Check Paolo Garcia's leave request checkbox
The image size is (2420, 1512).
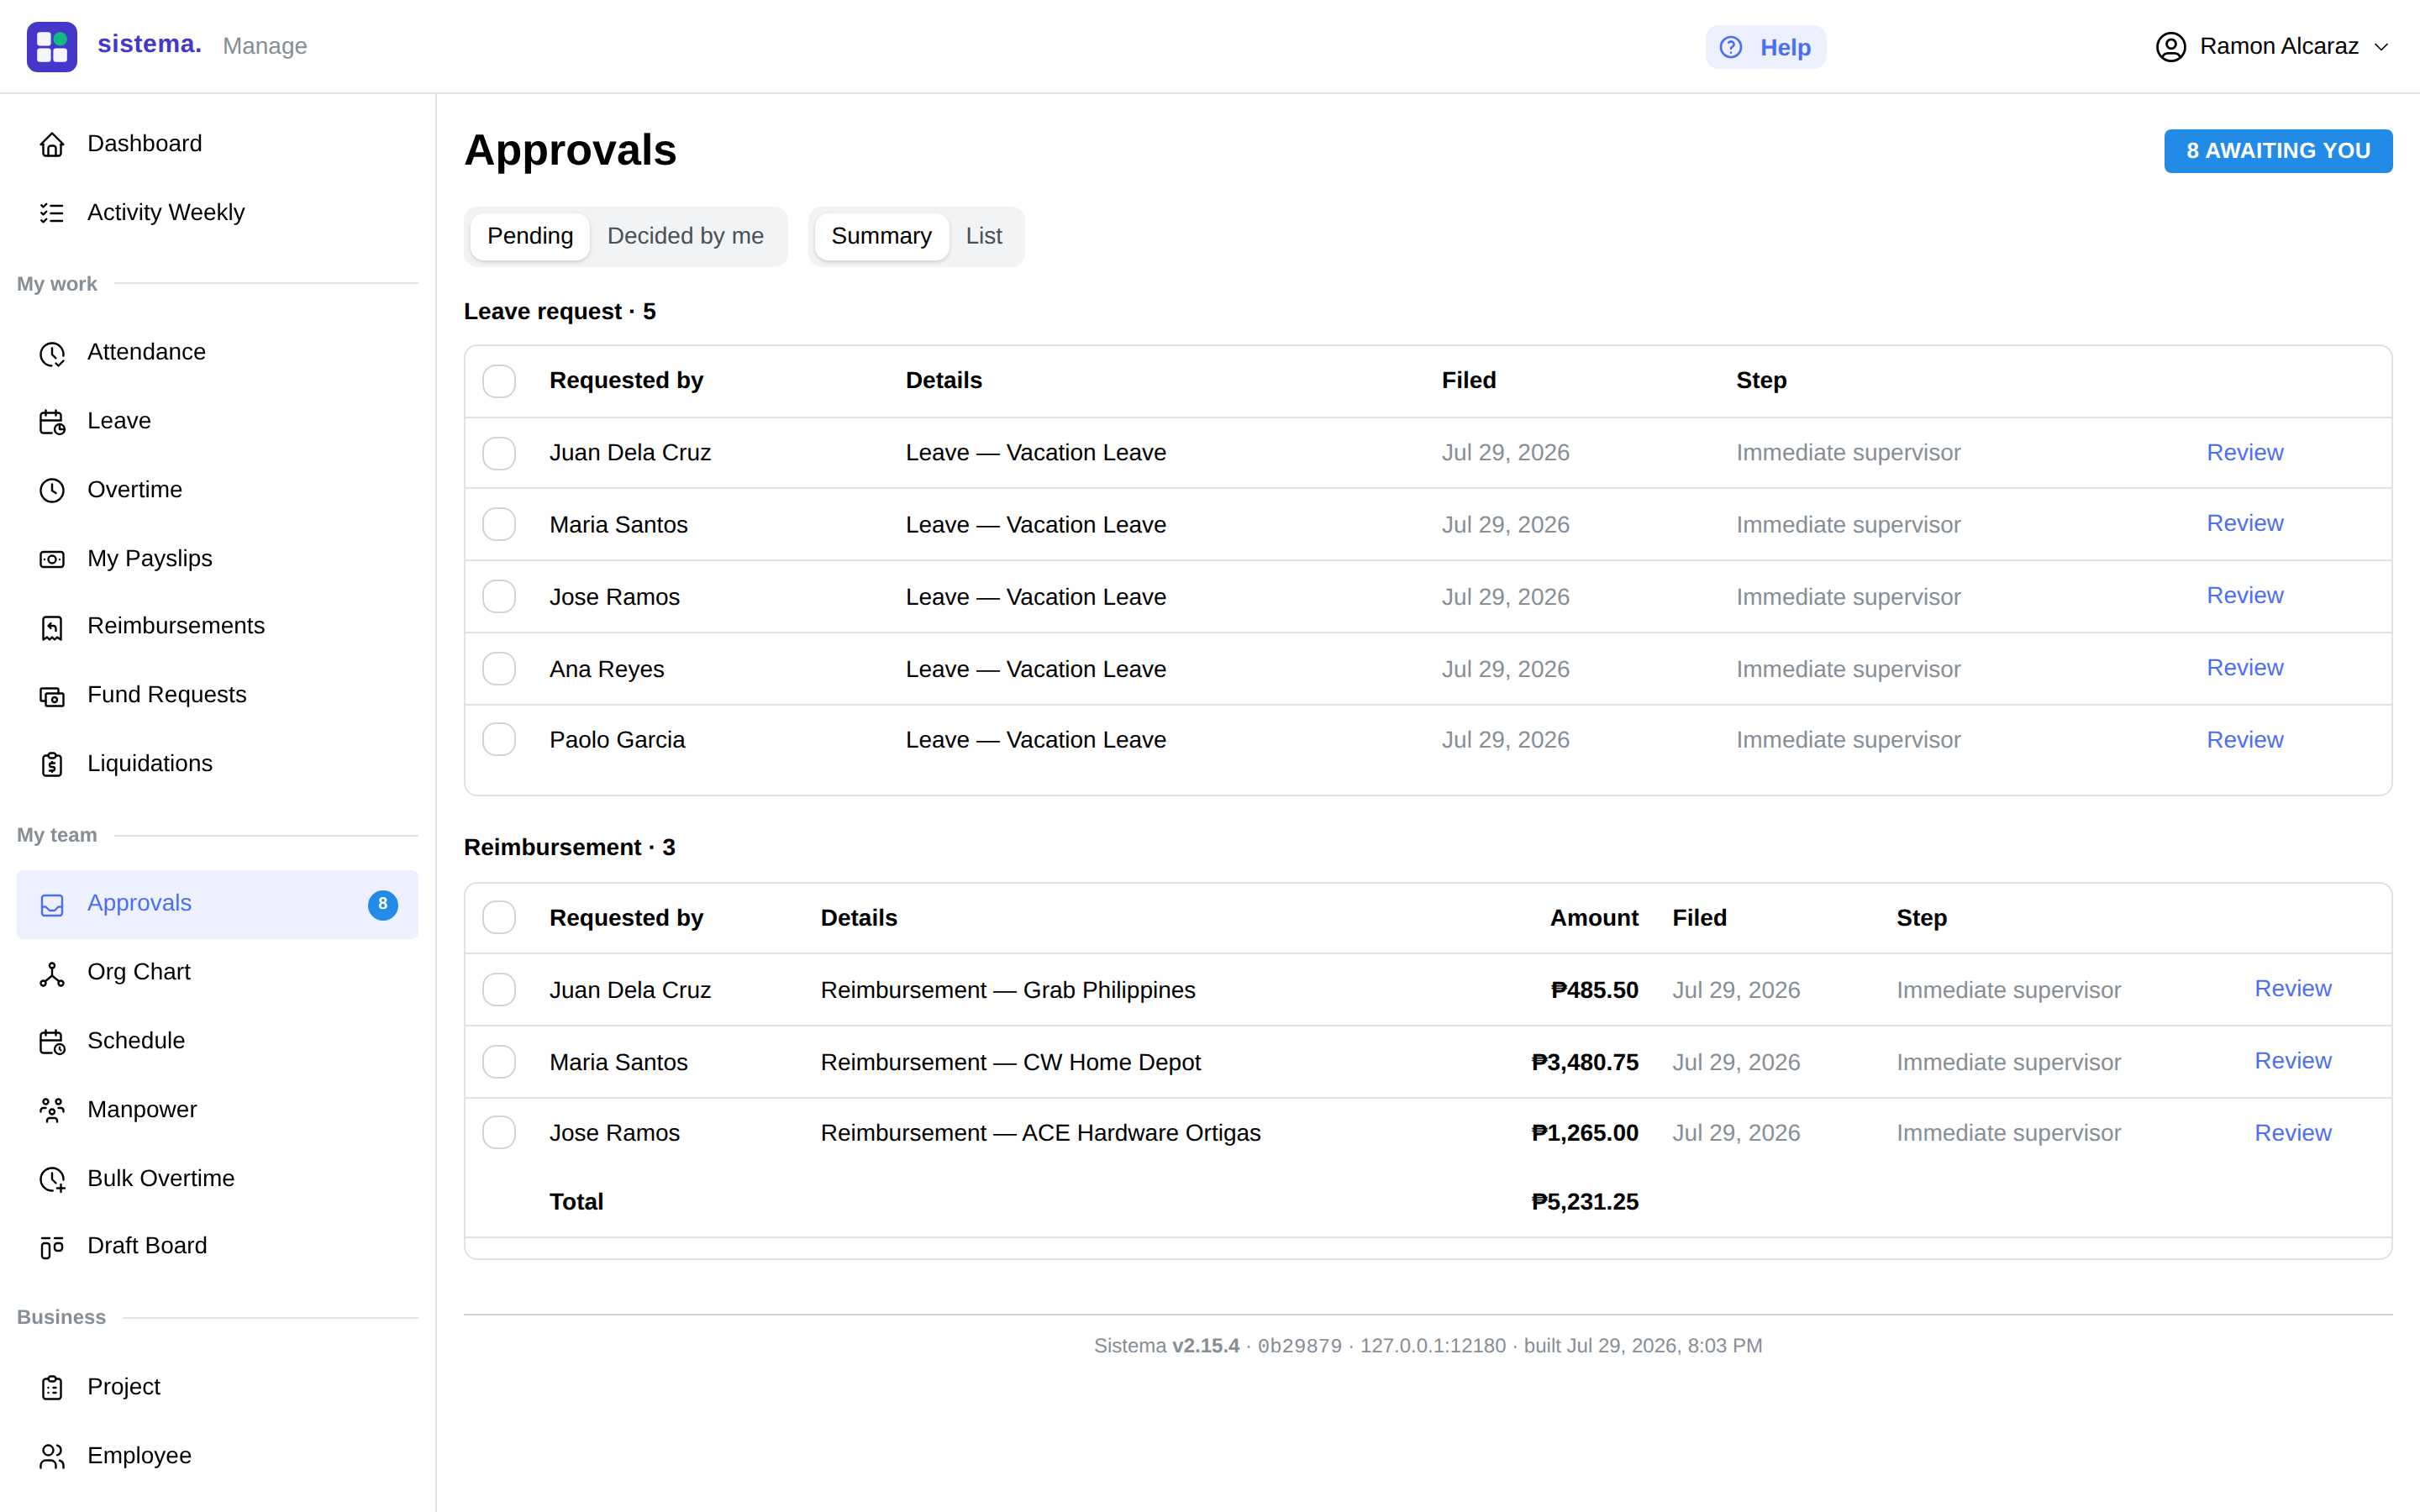click(x=499, y=740)
